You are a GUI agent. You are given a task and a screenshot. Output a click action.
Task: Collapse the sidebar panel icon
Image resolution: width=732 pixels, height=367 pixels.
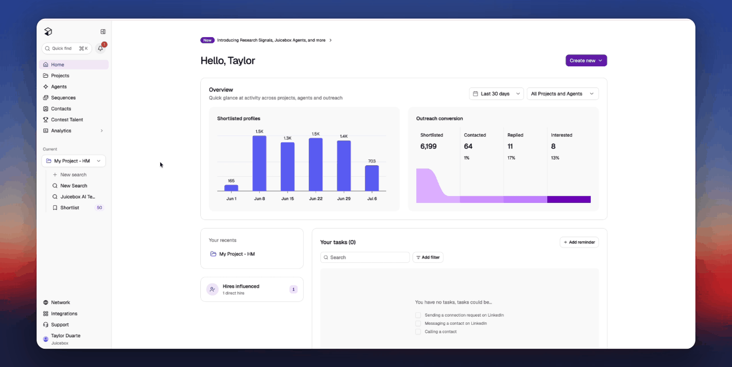(x=103, y=31)
